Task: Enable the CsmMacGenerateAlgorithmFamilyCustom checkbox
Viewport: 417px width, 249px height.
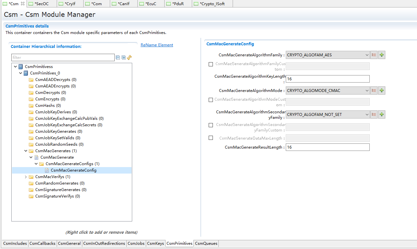Action: pos(211,64)
